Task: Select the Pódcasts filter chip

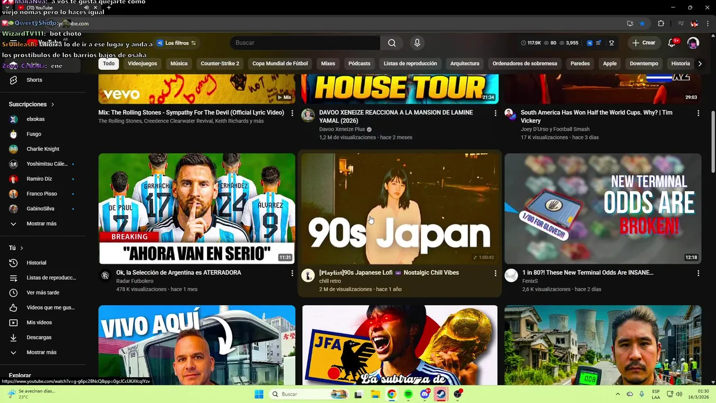Action: (359, 64)
